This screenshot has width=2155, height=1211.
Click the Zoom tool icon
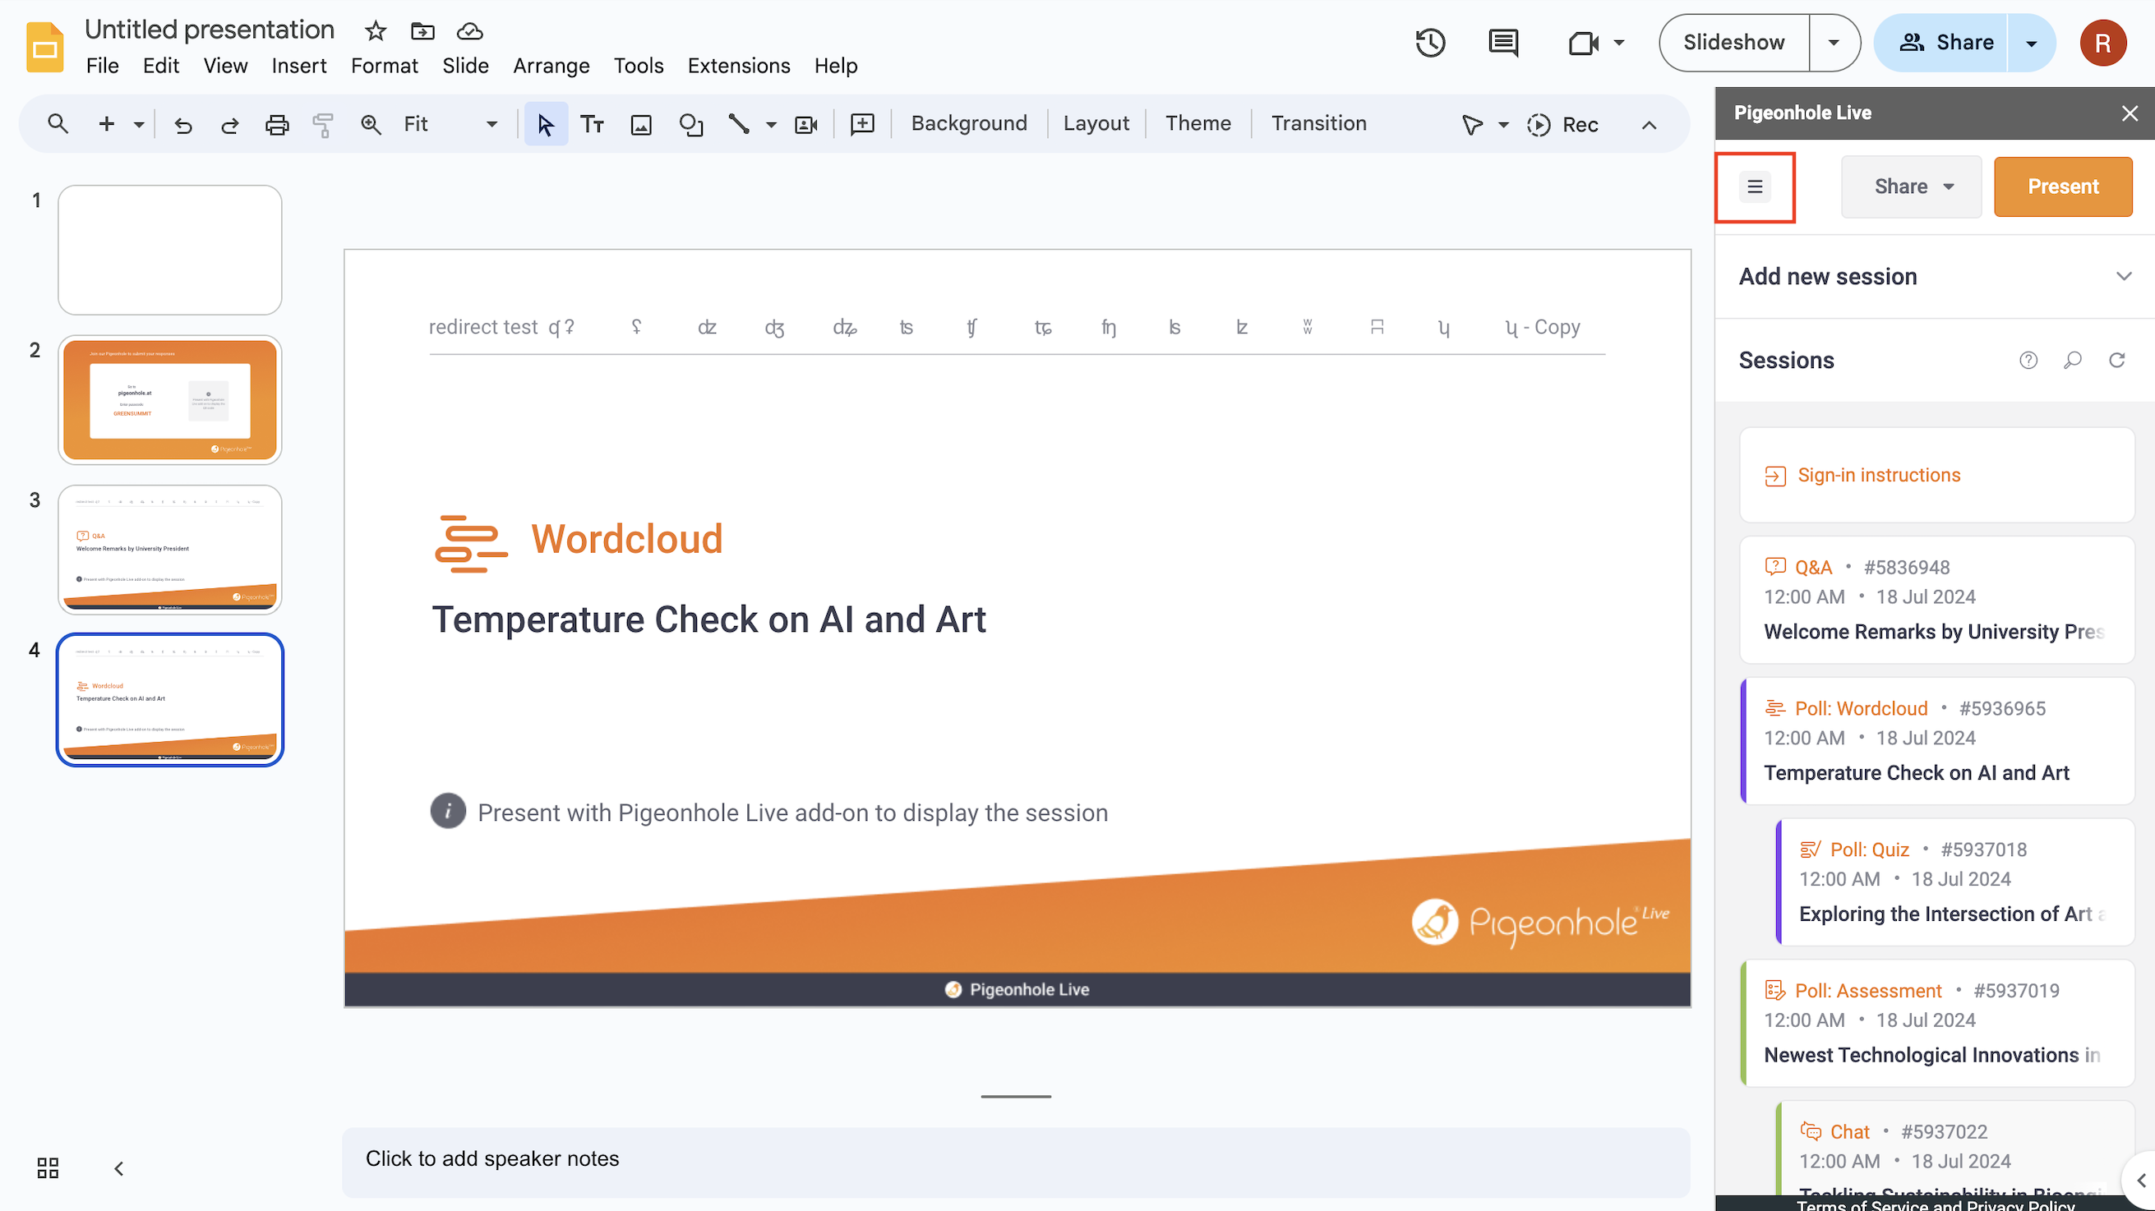pos(371,125)
